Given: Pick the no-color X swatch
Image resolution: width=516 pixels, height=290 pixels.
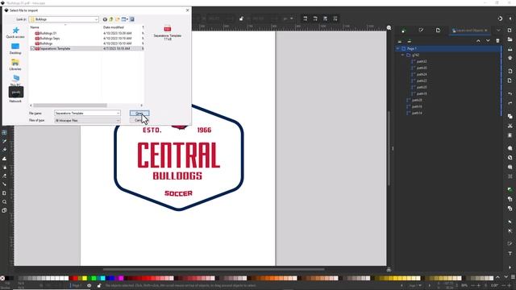Looking at the screenshot, I should [x=2, y=278].
